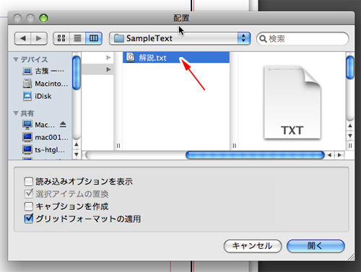Click the window resize grip corner
Screen dimensions: 361x272
[351, 258]
